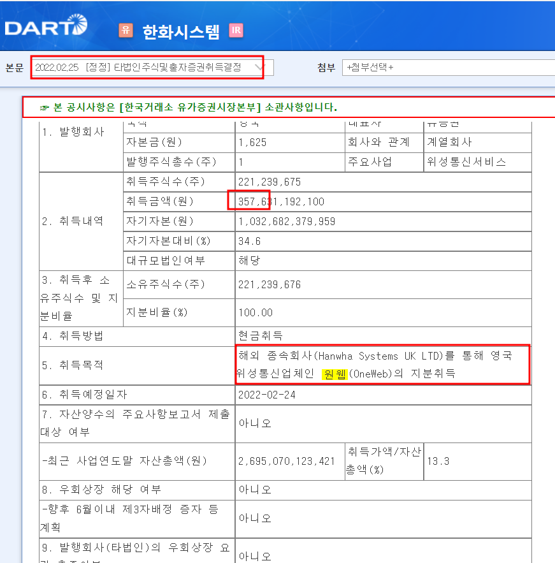Click the pink IR badge icon
The width and height of the screenshot is (555, 563).
tap(236, 31)
